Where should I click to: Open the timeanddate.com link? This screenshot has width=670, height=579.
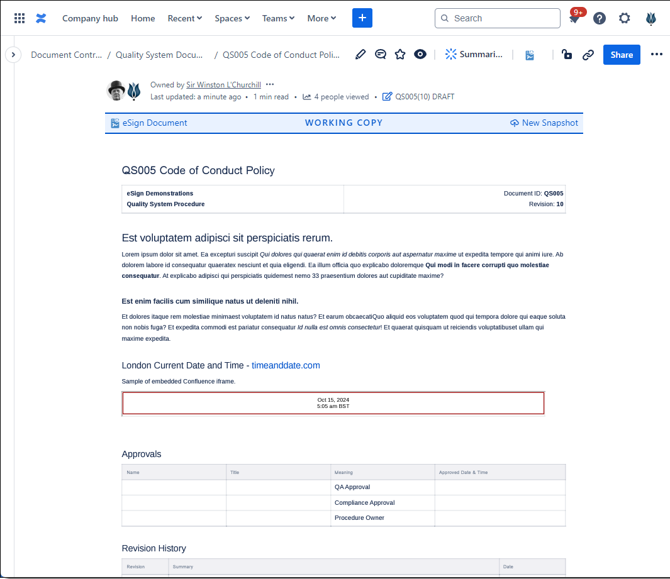point(286,365)
